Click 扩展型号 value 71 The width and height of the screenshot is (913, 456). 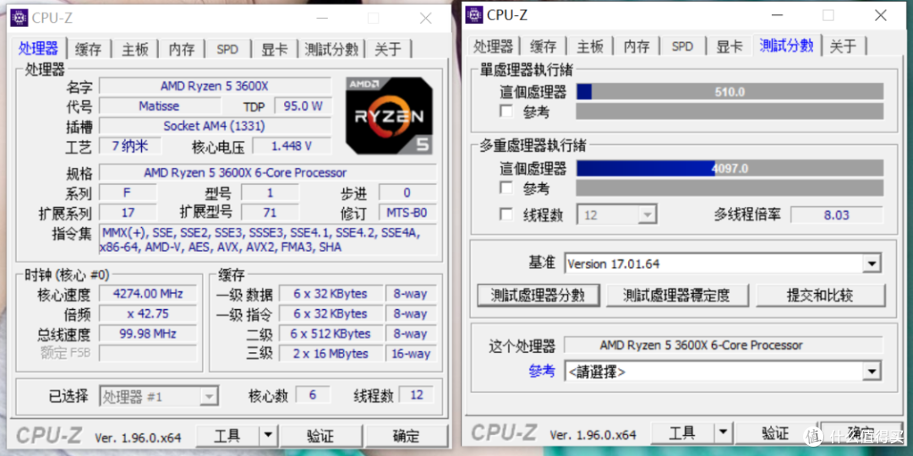point(270,212)
